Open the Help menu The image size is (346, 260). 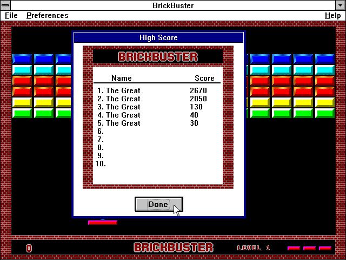tap(333, 16)
